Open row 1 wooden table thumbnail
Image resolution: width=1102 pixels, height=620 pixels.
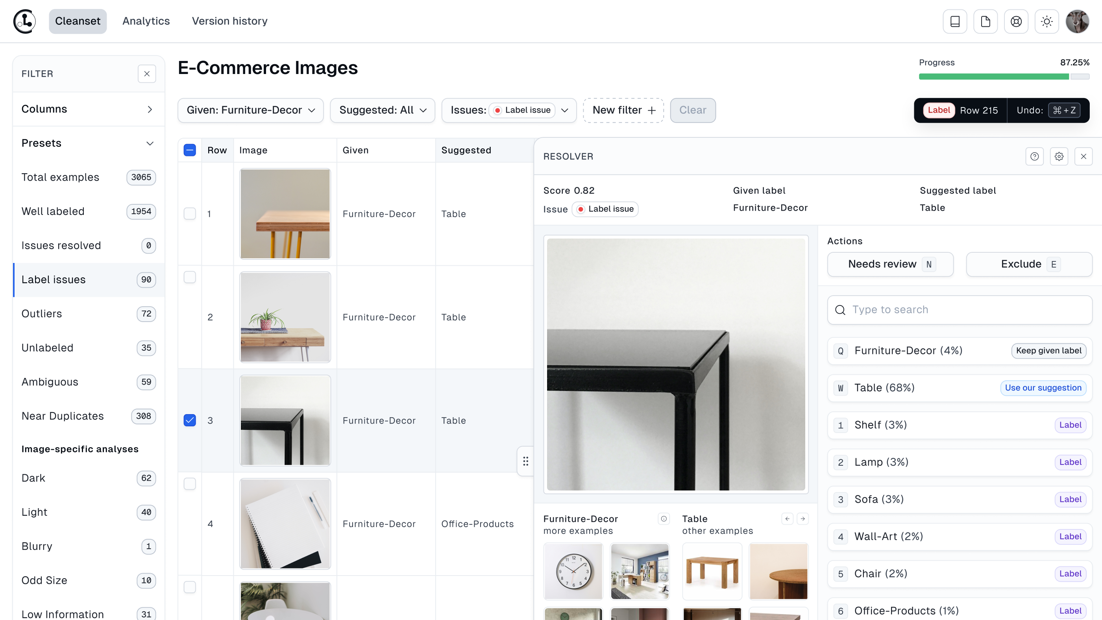[x=285, y=213]
